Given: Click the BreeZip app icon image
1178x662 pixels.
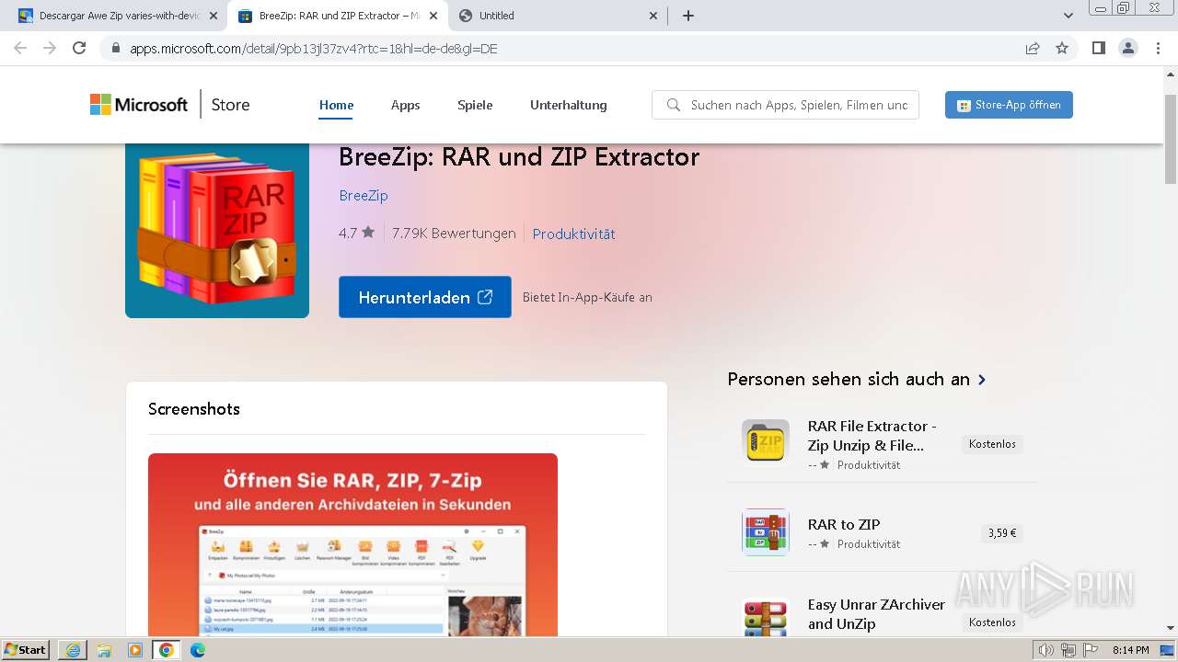Looking at the screenshot, I should [x=217, y=230].
